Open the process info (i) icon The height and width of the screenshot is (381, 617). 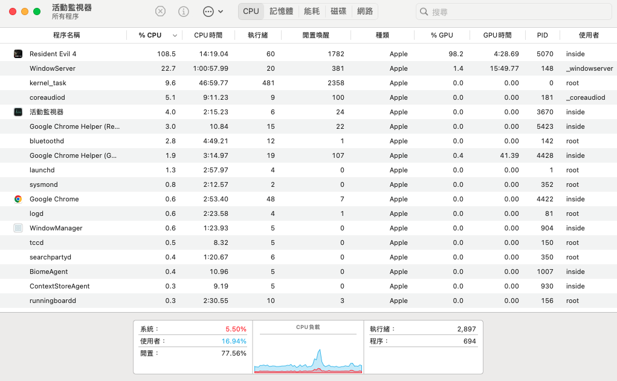point(183,11)
